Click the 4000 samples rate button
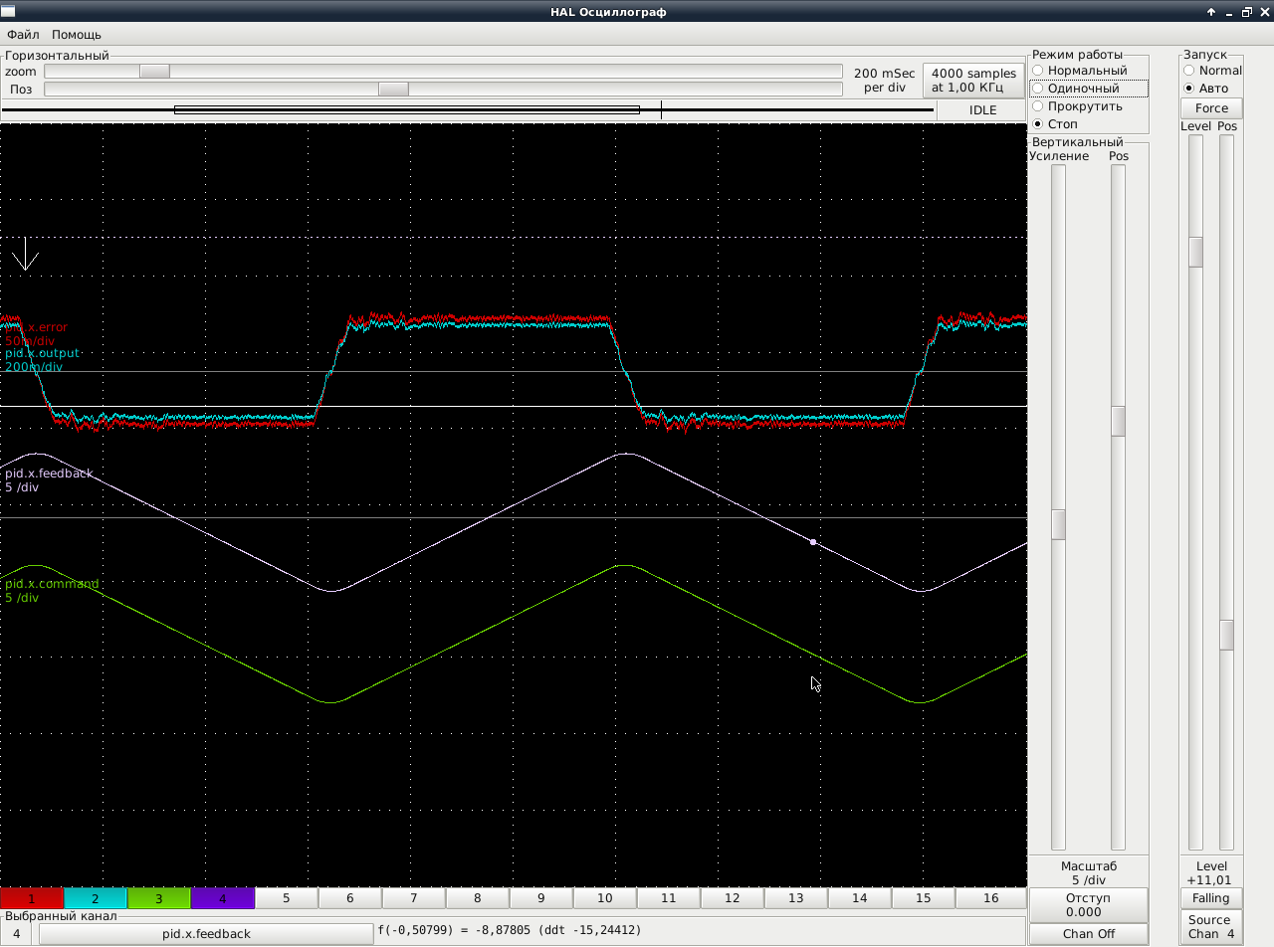Image resolution: width=1274 pixels, height=947 pixels. point(973,81)
